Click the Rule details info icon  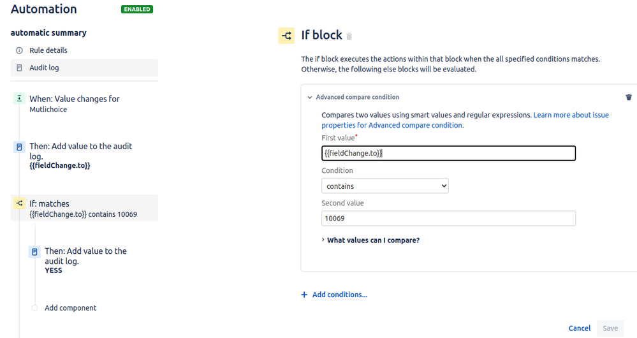(x=19, y=50)
